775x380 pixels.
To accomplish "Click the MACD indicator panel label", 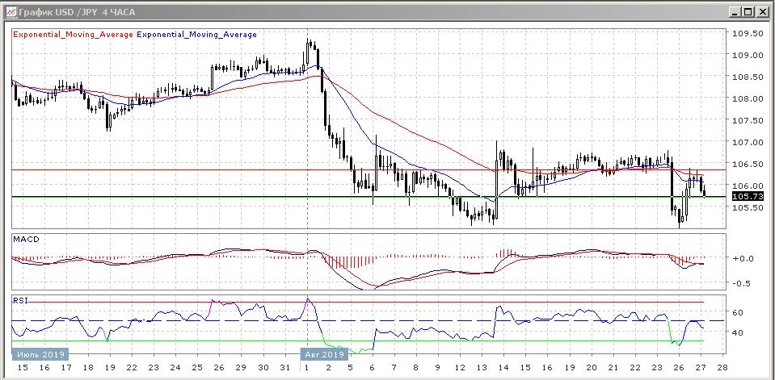I will point(26,240).
